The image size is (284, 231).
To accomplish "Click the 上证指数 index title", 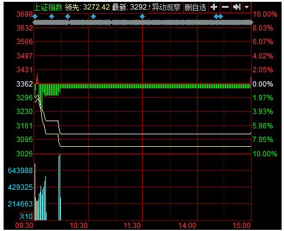I will pos(48,7).
